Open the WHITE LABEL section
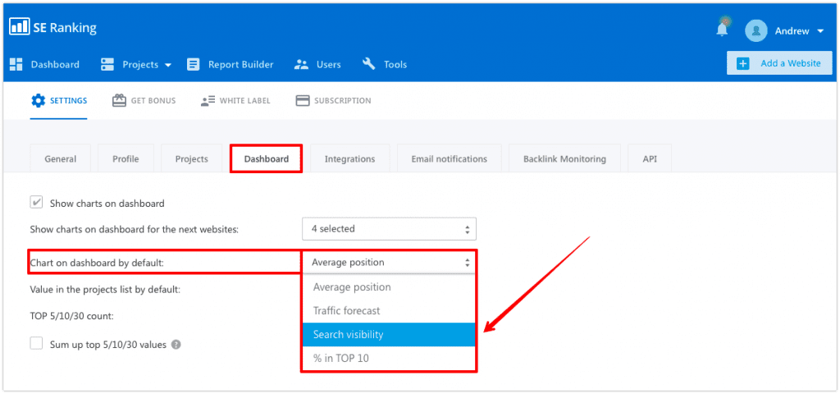The height and width of the screenshot is (394, 840). pyautogui.click(x=244, y=100)
